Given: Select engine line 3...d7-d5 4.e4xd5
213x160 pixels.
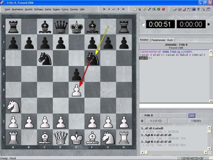Looking at the screenshot, I should coord(152,128).
